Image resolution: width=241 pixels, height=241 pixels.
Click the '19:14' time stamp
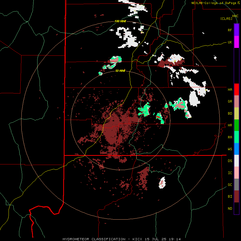(x=176, y=239)
